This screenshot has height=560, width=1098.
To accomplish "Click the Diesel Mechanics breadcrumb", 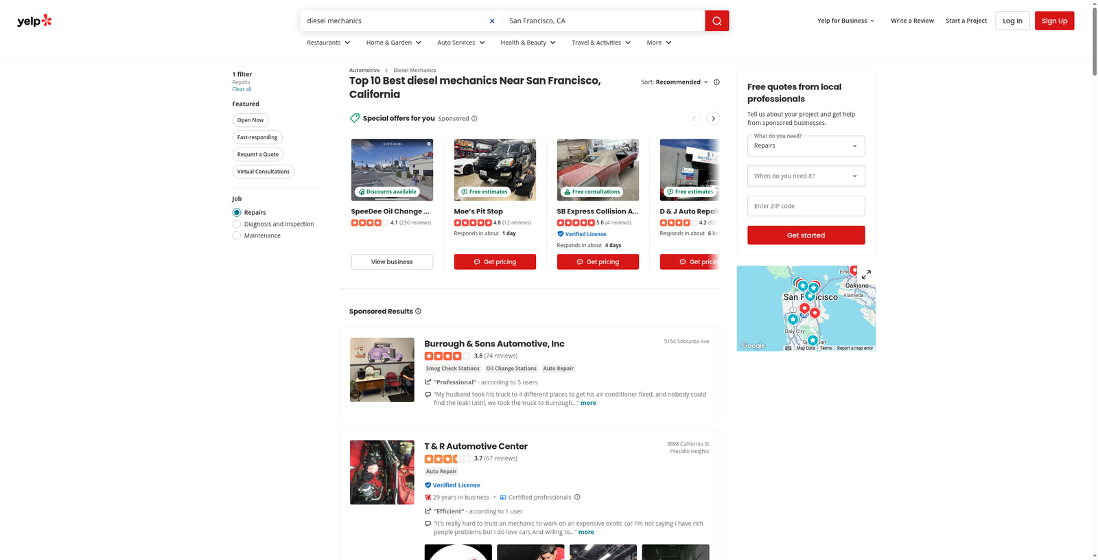I will (414, 70).
